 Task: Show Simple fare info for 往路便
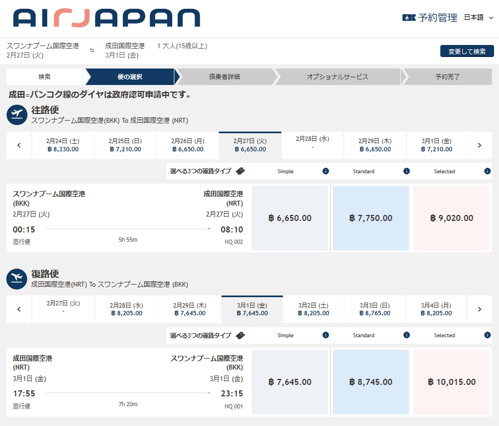tap(326, 171)
